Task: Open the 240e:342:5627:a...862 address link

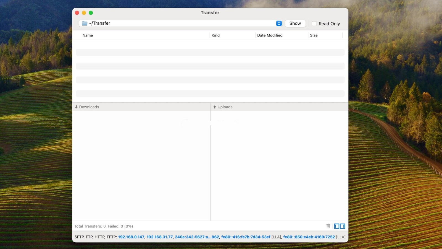Action: pyautogui.click(x=197, y=237)
